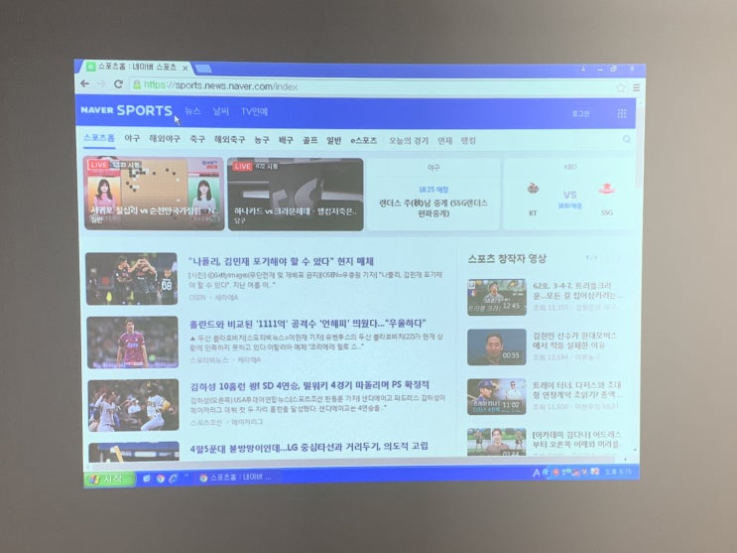Play the 11:02 creator video thumbnail
This screenshot has height=553, width=737.
click(x=496, y=397)
